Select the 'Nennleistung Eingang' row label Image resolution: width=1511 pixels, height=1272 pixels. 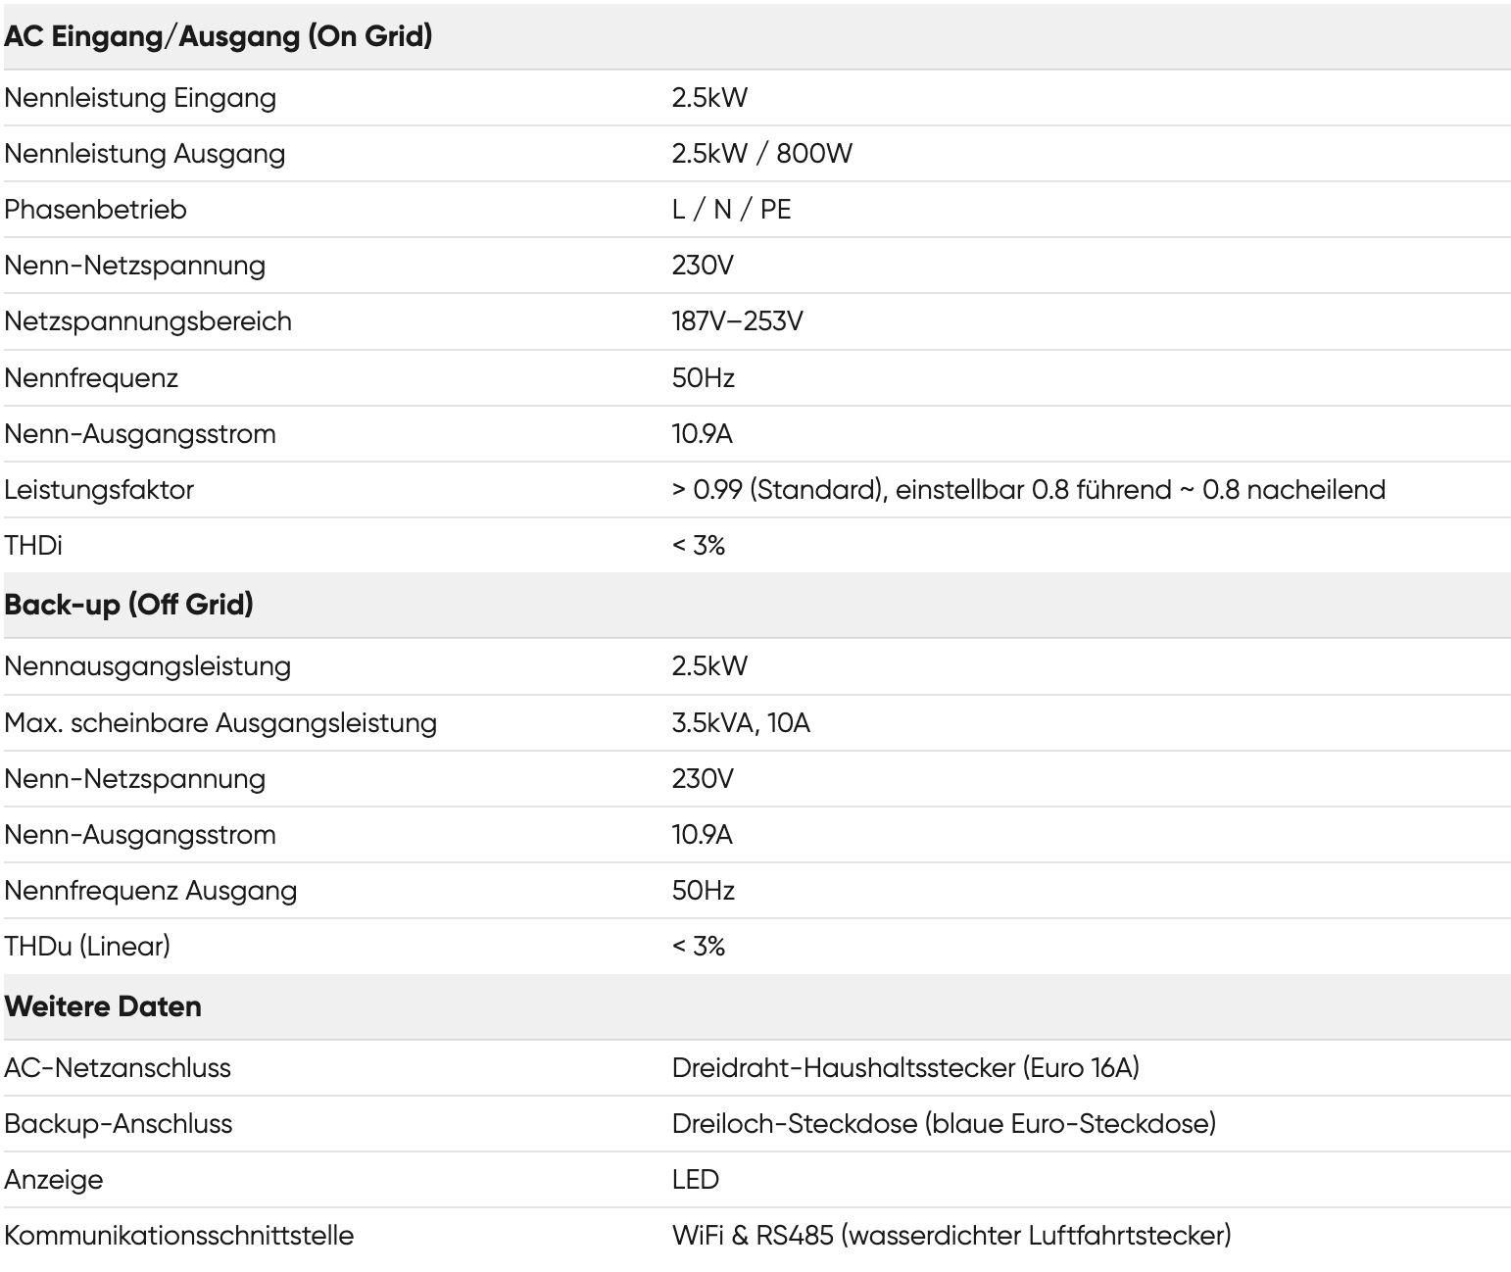140,98
